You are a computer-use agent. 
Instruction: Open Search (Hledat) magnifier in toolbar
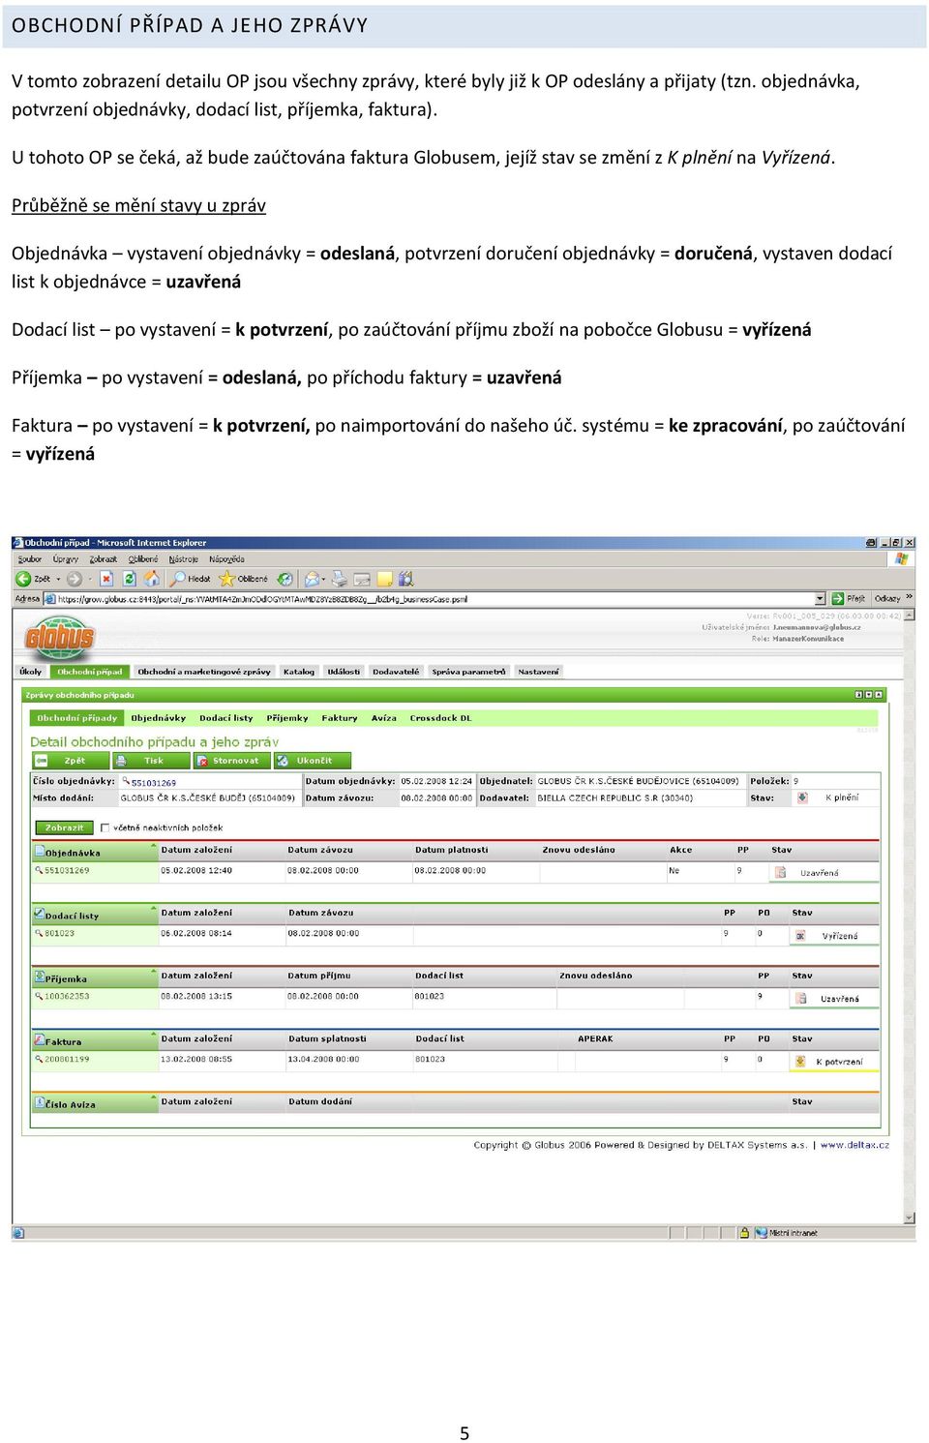178,579
